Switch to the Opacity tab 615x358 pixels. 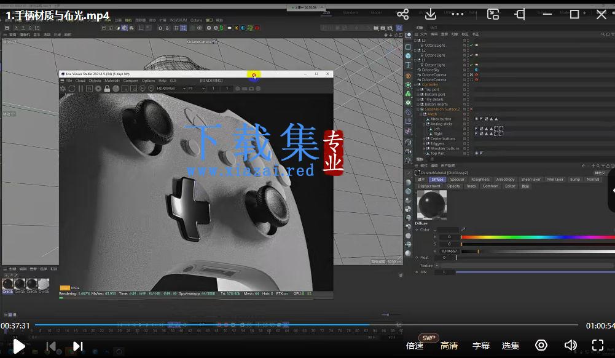coord(453,186)
